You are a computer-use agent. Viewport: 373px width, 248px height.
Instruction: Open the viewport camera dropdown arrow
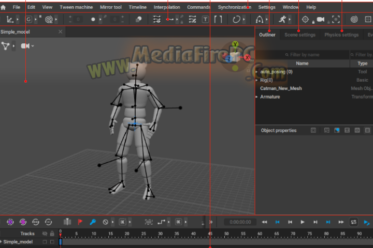pos(33,46)
